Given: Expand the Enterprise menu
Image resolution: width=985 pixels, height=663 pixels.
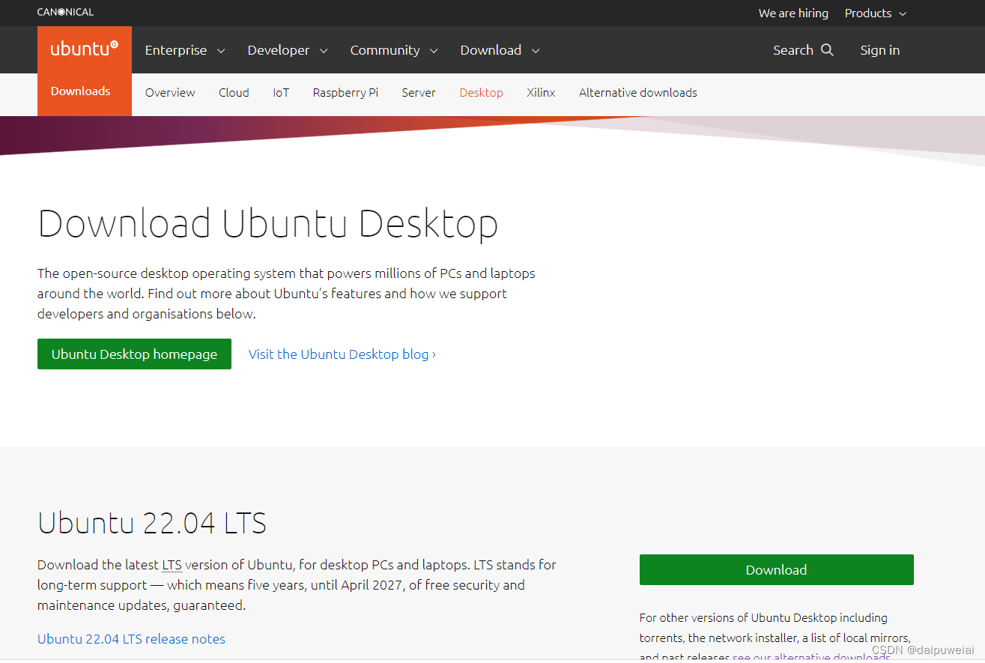Looking at the screenshot, I should [184, 50].
